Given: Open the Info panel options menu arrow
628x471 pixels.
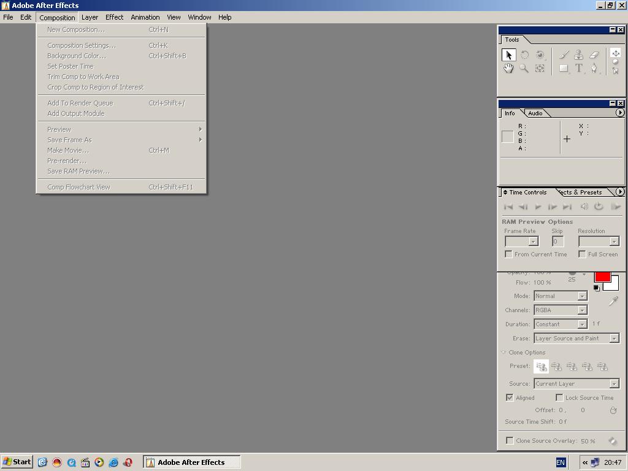Looking at the screenshot, I should coord(619,113).
